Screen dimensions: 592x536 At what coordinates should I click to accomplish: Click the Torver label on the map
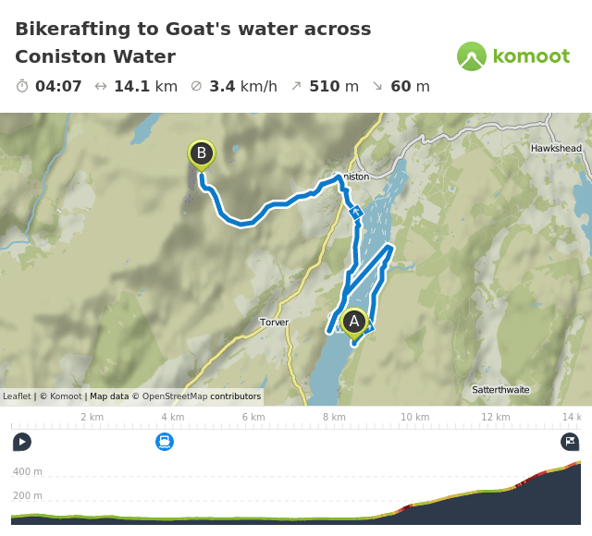tap(275, 323)
